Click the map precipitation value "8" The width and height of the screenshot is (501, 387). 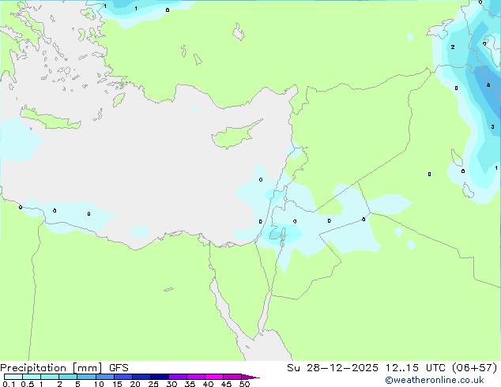(x=488, y=85)
